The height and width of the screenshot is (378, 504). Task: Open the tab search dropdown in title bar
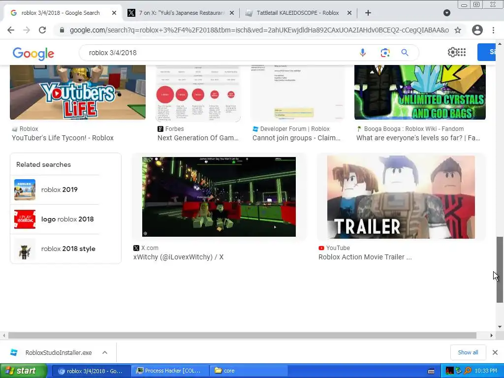click(x=447, y=13)
